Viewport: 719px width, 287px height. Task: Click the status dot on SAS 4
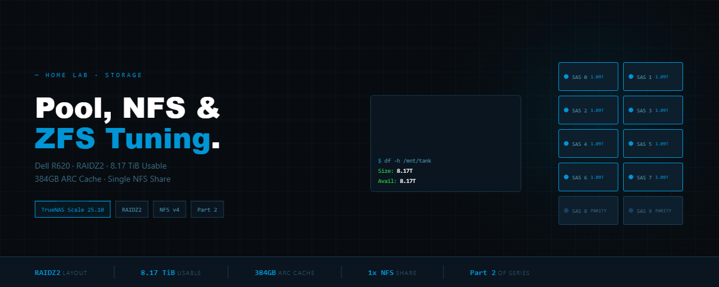[566, 143]
